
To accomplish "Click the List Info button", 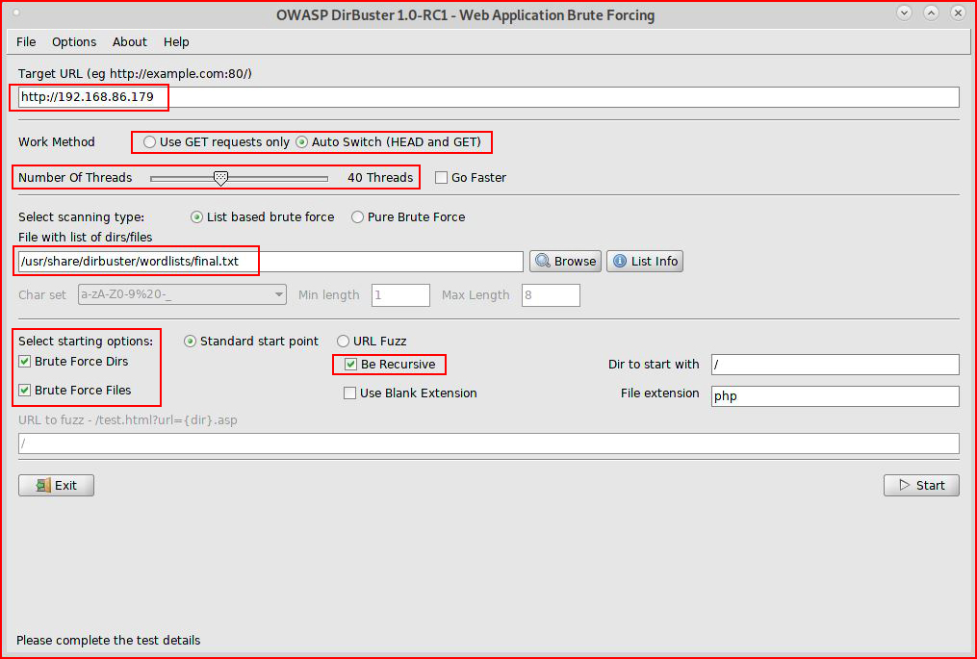I will point(645,261).
